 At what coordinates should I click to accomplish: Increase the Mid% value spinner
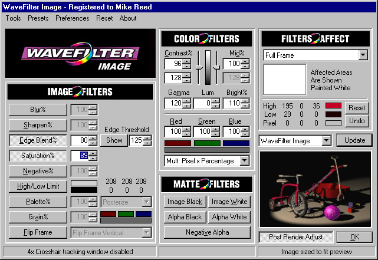click(x=245, y=61)
